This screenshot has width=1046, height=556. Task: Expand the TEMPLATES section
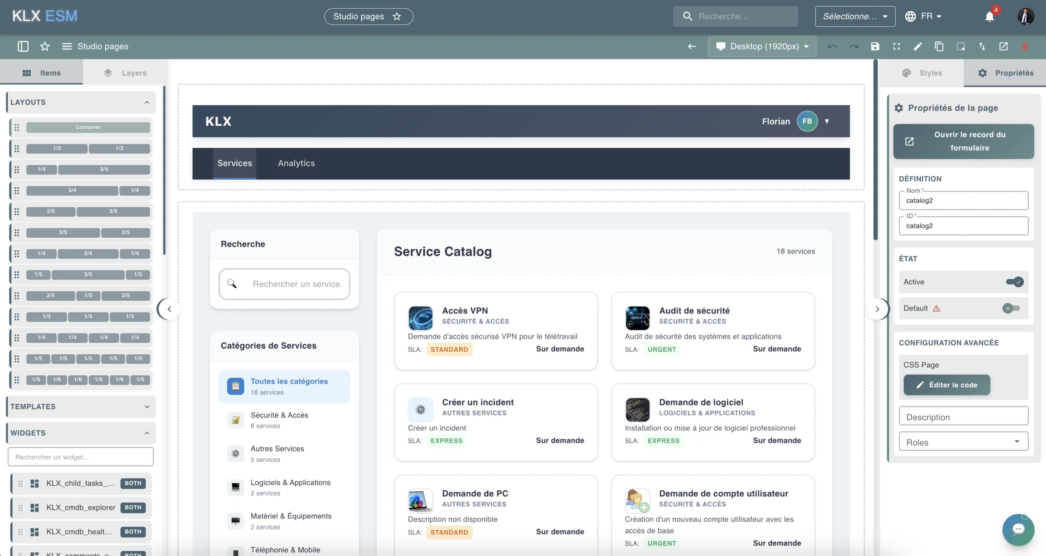tap(147, 406)
